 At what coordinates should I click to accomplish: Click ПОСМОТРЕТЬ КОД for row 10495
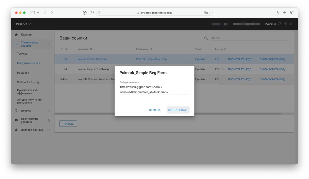pyautogui.click(x=240, y=80)
